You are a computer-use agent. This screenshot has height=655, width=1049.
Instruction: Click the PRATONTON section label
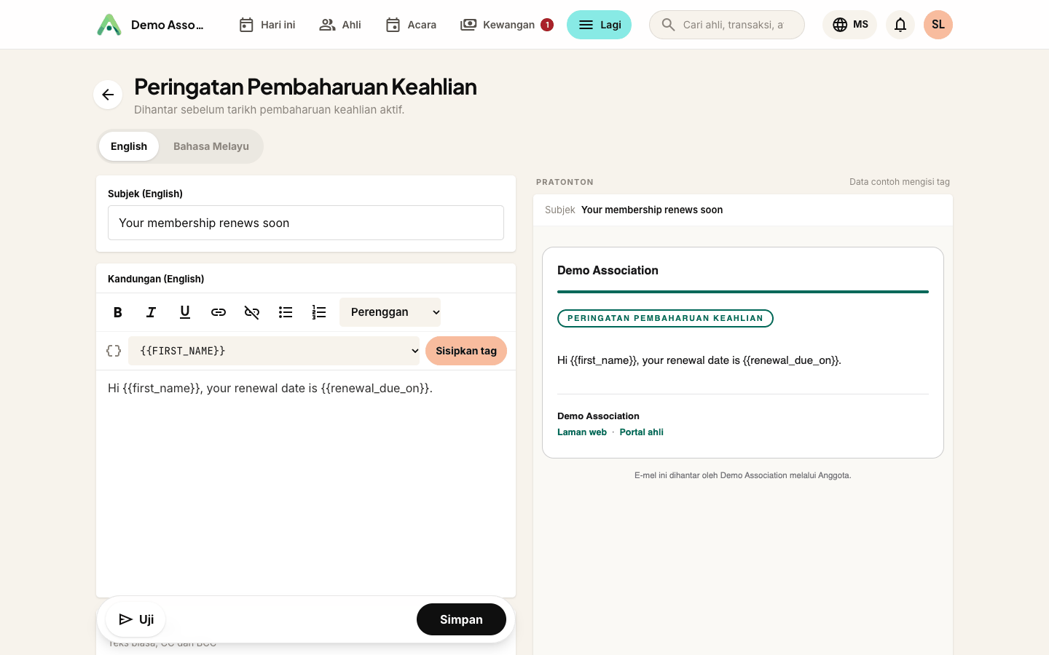point(565,182)
